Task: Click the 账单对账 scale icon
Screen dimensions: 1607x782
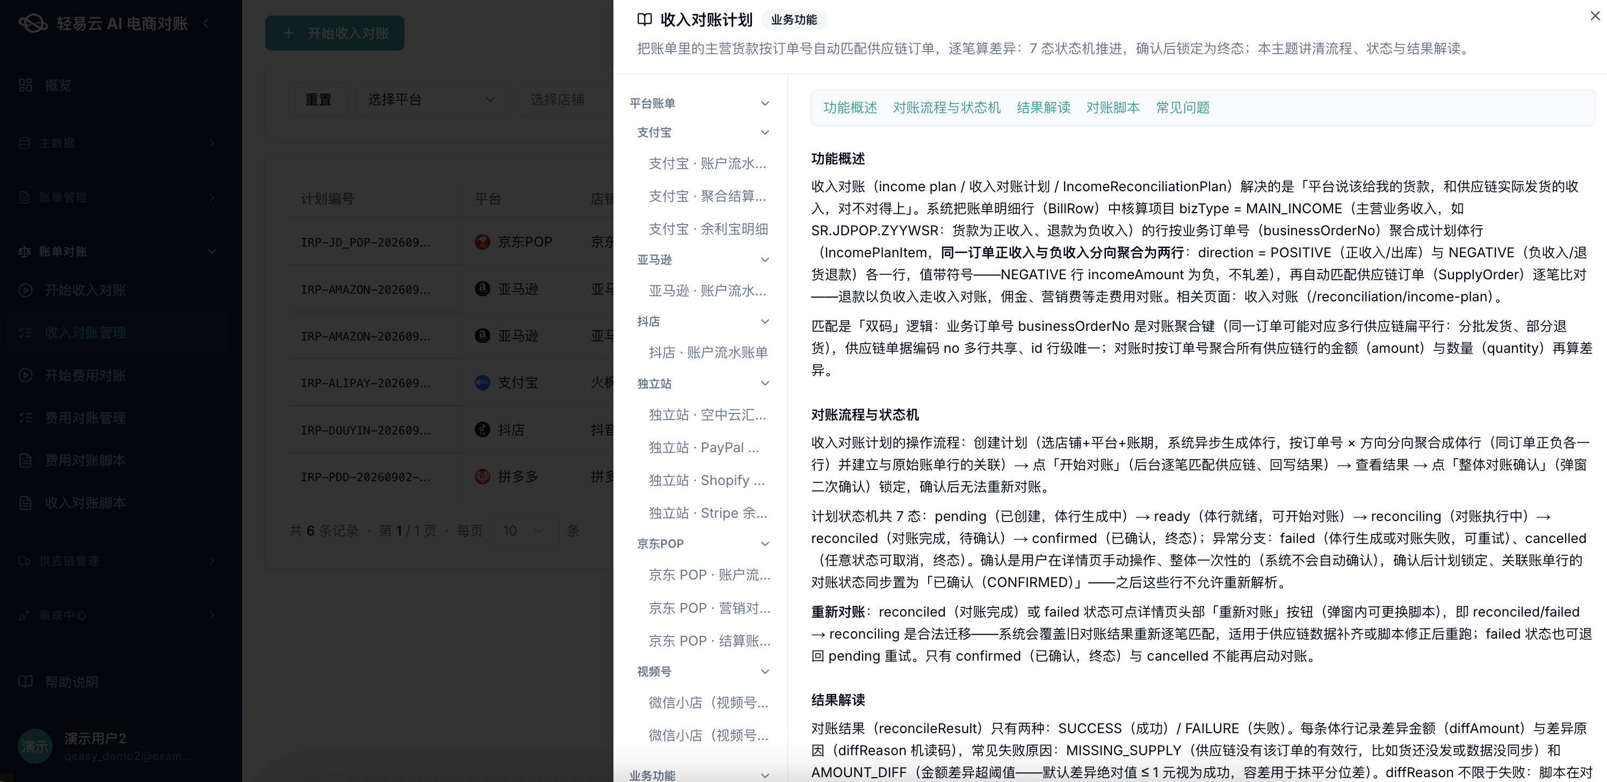Action: 24,251
